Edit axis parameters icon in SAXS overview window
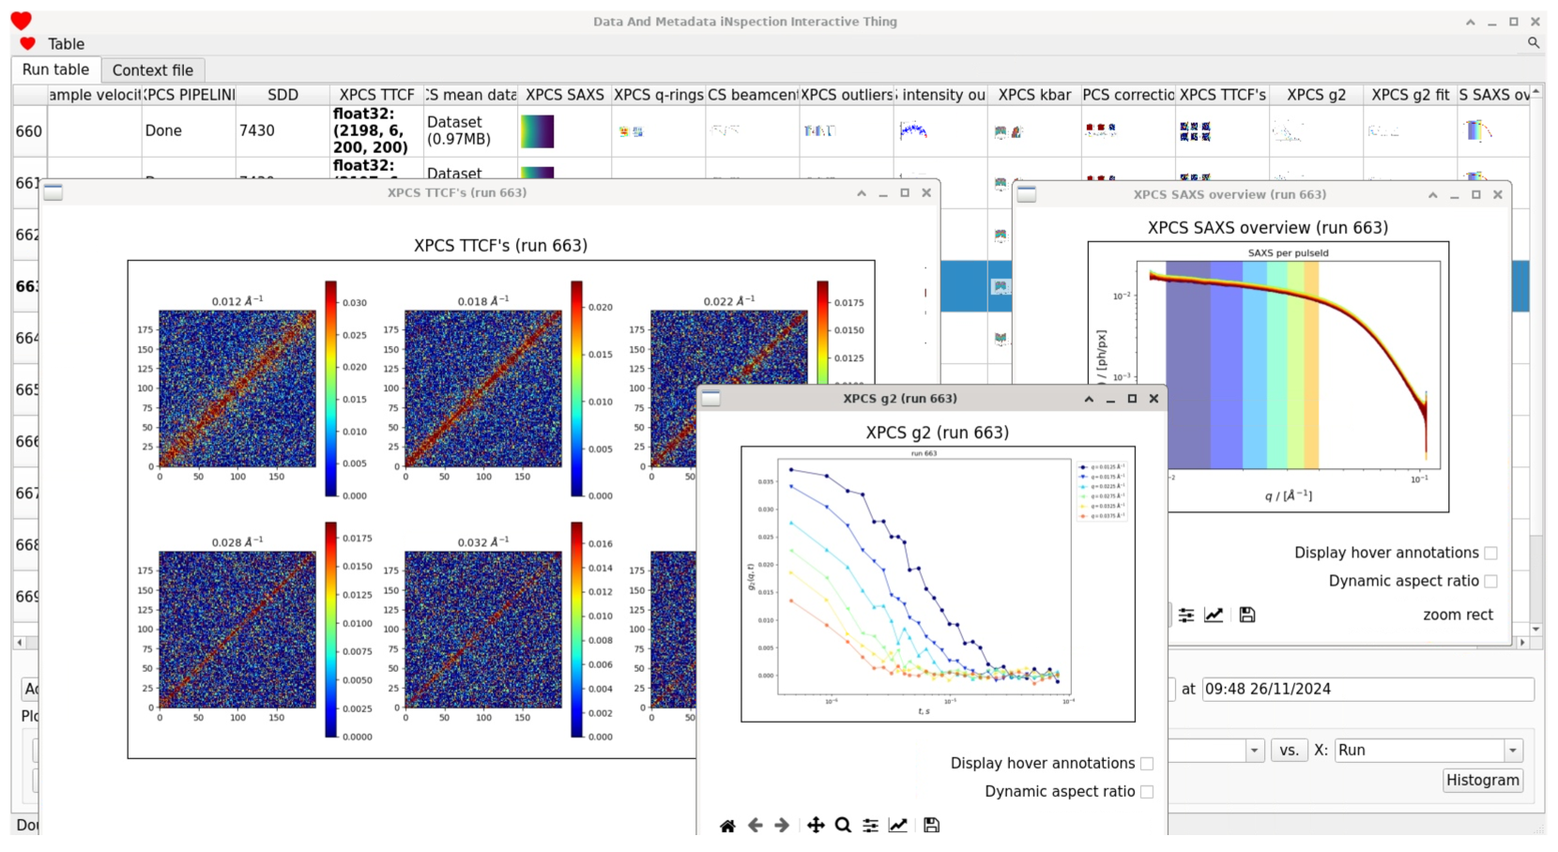Screen dimensions: 1558x852 click(x=1214, y=616)
